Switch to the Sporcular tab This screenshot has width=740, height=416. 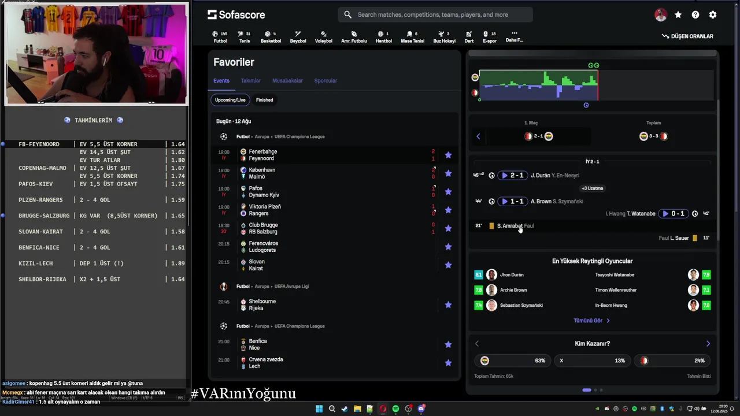[325, 81]
